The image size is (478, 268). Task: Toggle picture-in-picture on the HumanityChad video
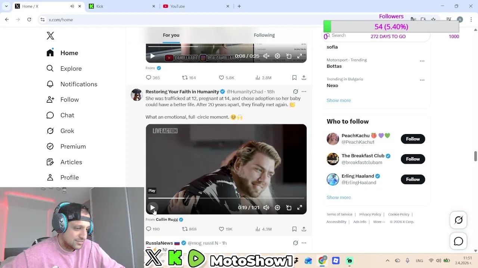coord(289,208)
